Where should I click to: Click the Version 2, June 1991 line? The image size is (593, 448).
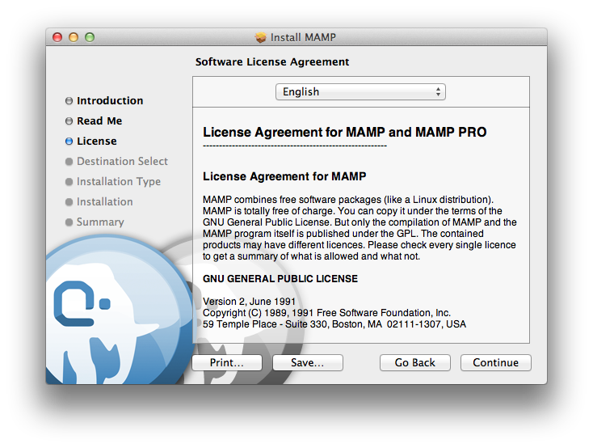tap(249, 302)
